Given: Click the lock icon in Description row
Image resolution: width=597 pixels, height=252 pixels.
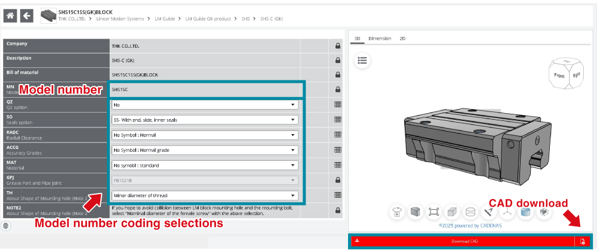Looking at the screenshot, I should [337, 60].
